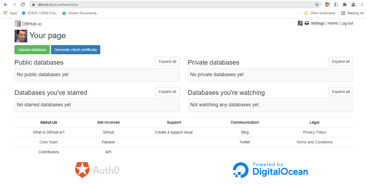This screenshot has height=184, width=367.
Task: Click the browser forward arrow
Action: [14, 5]
